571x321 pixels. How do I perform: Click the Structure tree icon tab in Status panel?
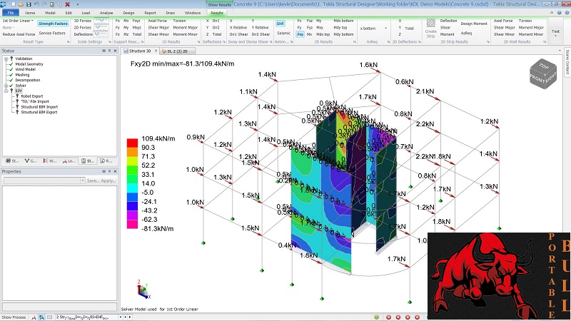pyautogui.click(x=12, y=160)
